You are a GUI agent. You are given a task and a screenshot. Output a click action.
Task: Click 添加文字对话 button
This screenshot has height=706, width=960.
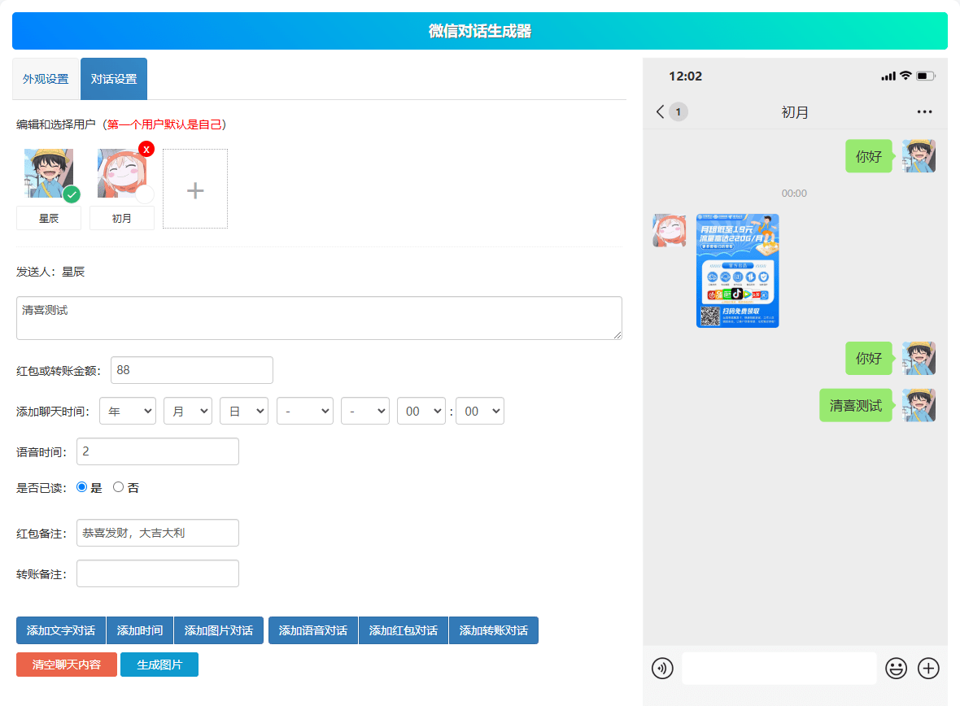[x=61, y=630]
